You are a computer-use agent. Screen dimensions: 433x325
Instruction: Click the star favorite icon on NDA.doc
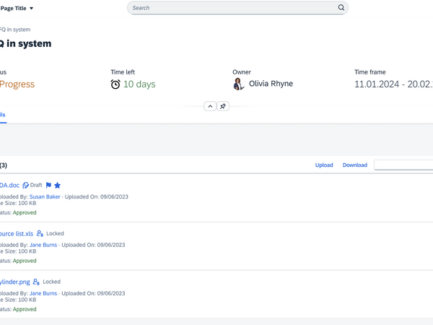point(58,186)
